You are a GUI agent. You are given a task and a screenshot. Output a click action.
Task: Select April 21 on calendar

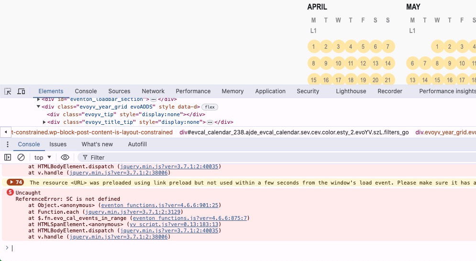(x=388, y=80)
